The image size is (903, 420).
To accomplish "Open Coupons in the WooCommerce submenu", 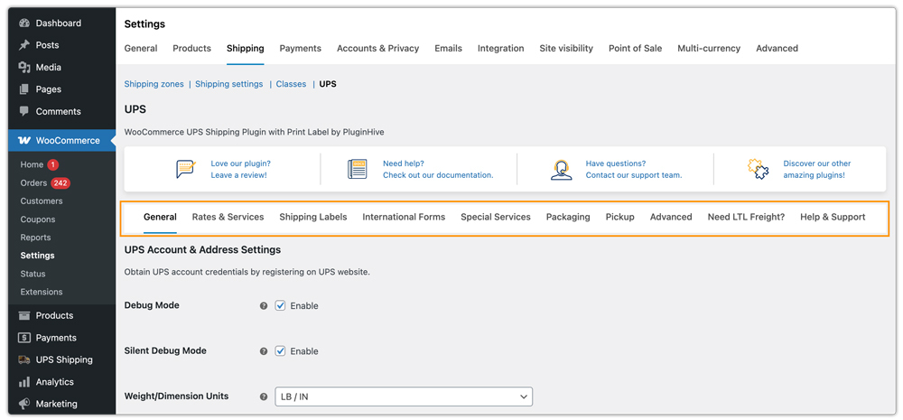I will click(38, 219).
